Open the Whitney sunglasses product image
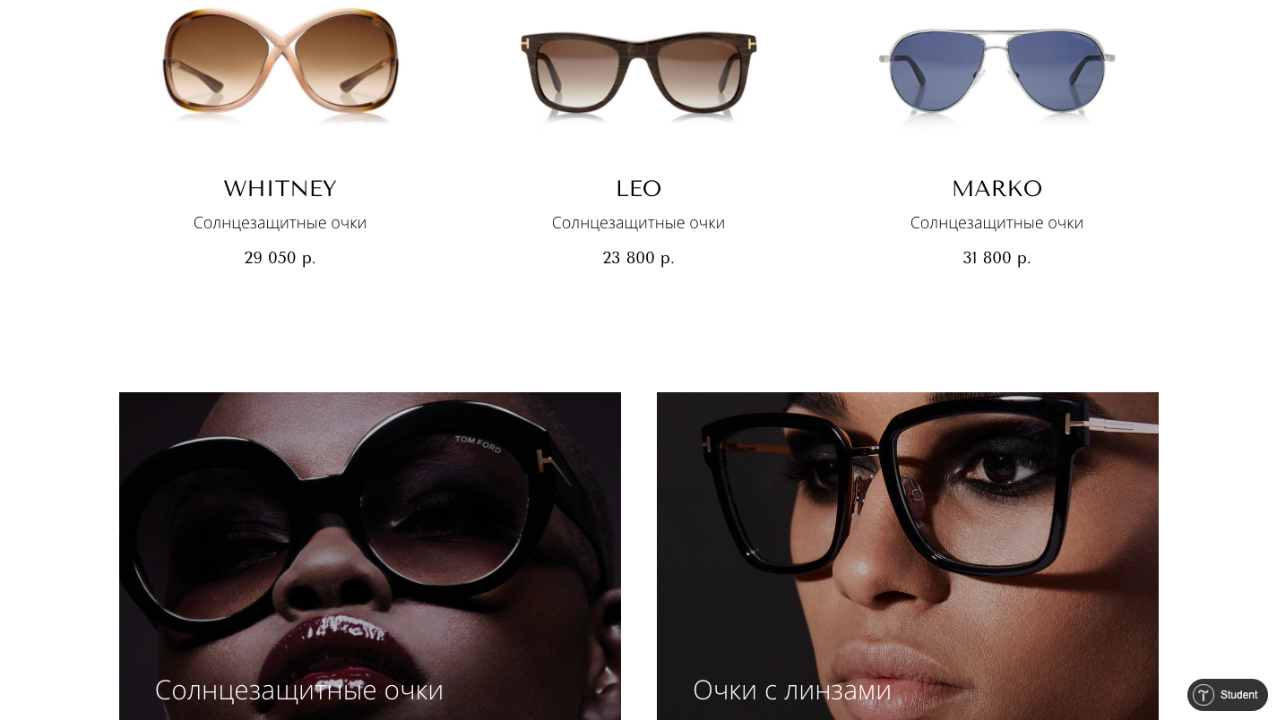This screenshot has width=1277, height=720. (280, 63)
